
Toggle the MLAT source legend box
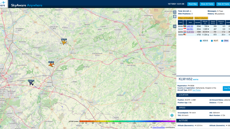click(x=212, y=41)
